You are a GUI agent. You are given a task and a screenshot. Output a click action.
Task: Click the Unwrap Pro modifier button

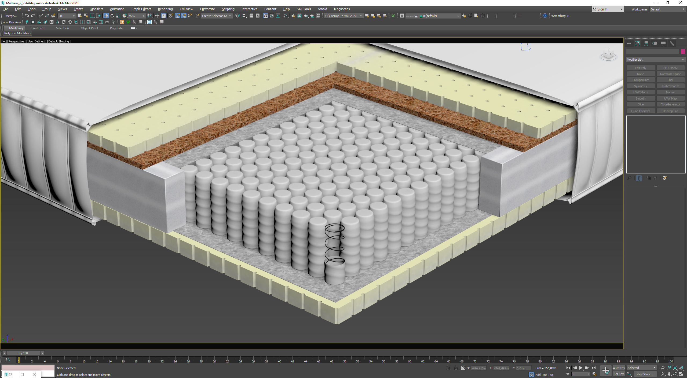click(670, 111)
